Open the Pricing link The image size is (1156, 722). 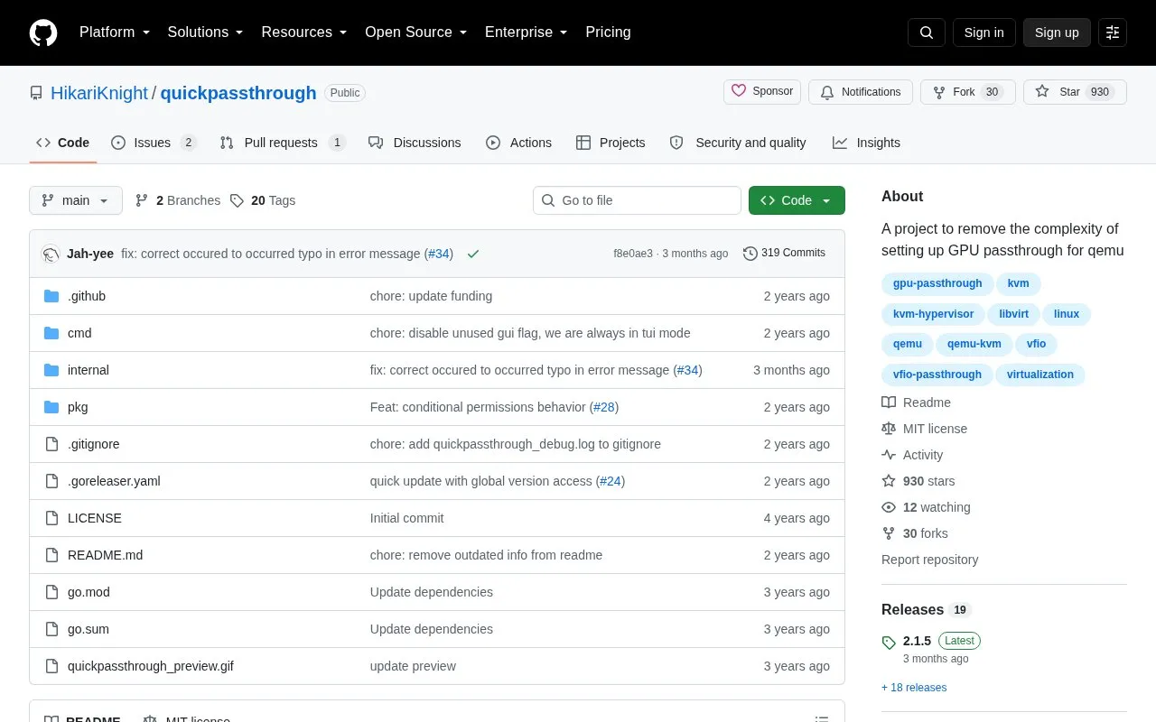608,32
